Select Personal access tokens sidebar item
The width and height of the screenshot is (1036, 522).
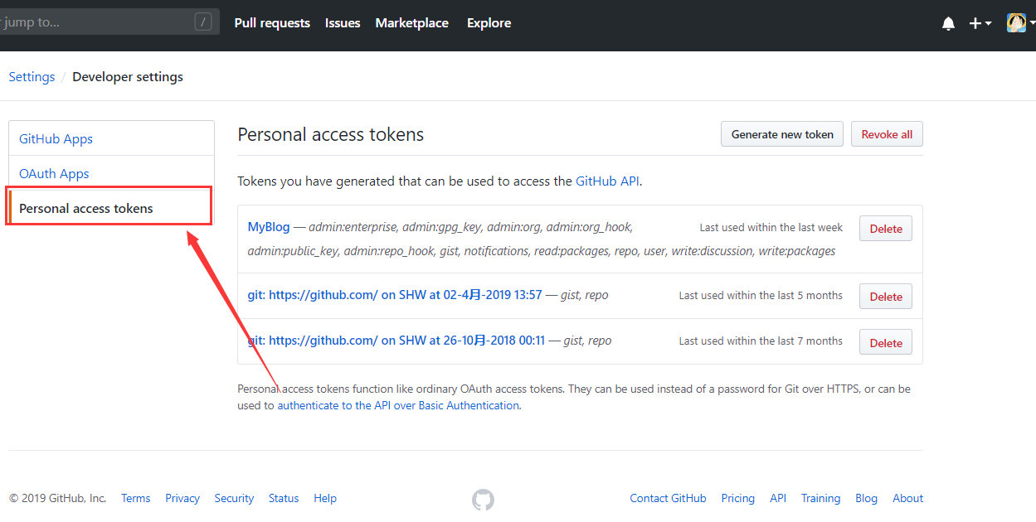109,206
